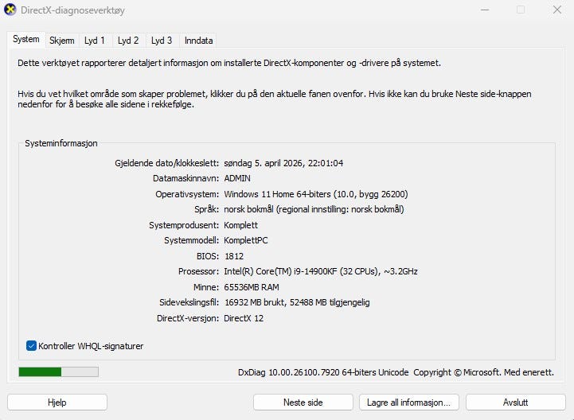The height and width of the screenshot is (420, 574).
Task: Click Lagre all informasjon button
Action: [x=409, y=402]
